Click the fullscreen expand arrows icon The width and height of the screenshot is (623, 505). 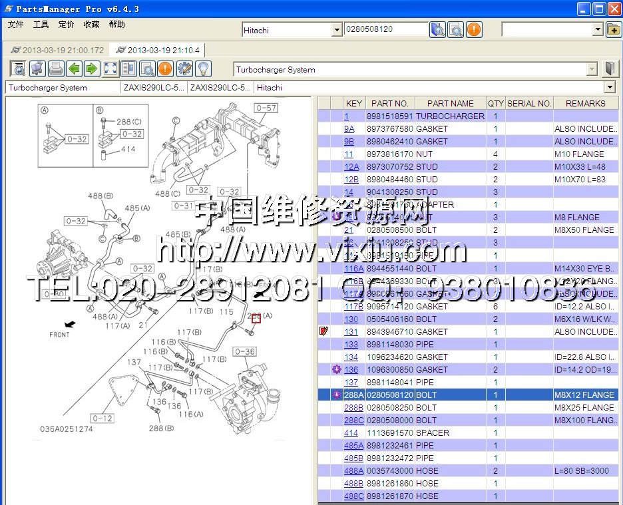pos(110,69)
